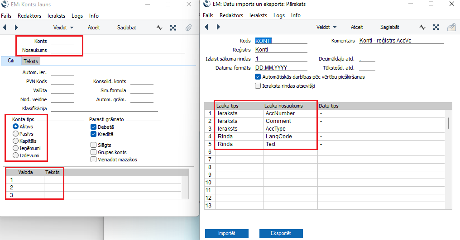Click the next record arrow in Konts window
This screenshot has width=460, height=240.
(x=16, y=28)
